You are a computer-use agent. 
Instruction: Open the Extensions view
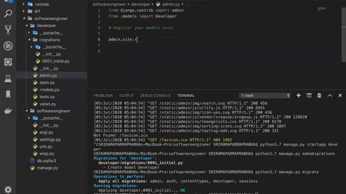pyautogui.click(x=8, y=62)
